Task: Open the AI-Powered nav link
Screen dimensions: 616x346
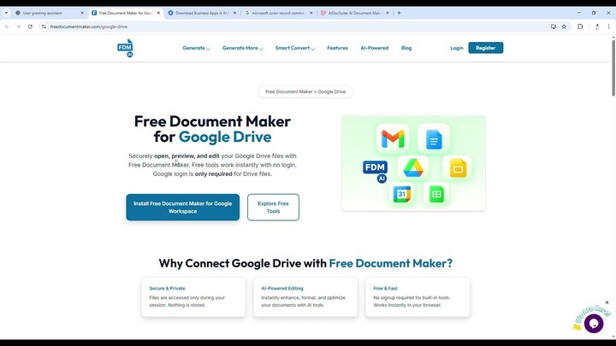Action: (375, 48)
